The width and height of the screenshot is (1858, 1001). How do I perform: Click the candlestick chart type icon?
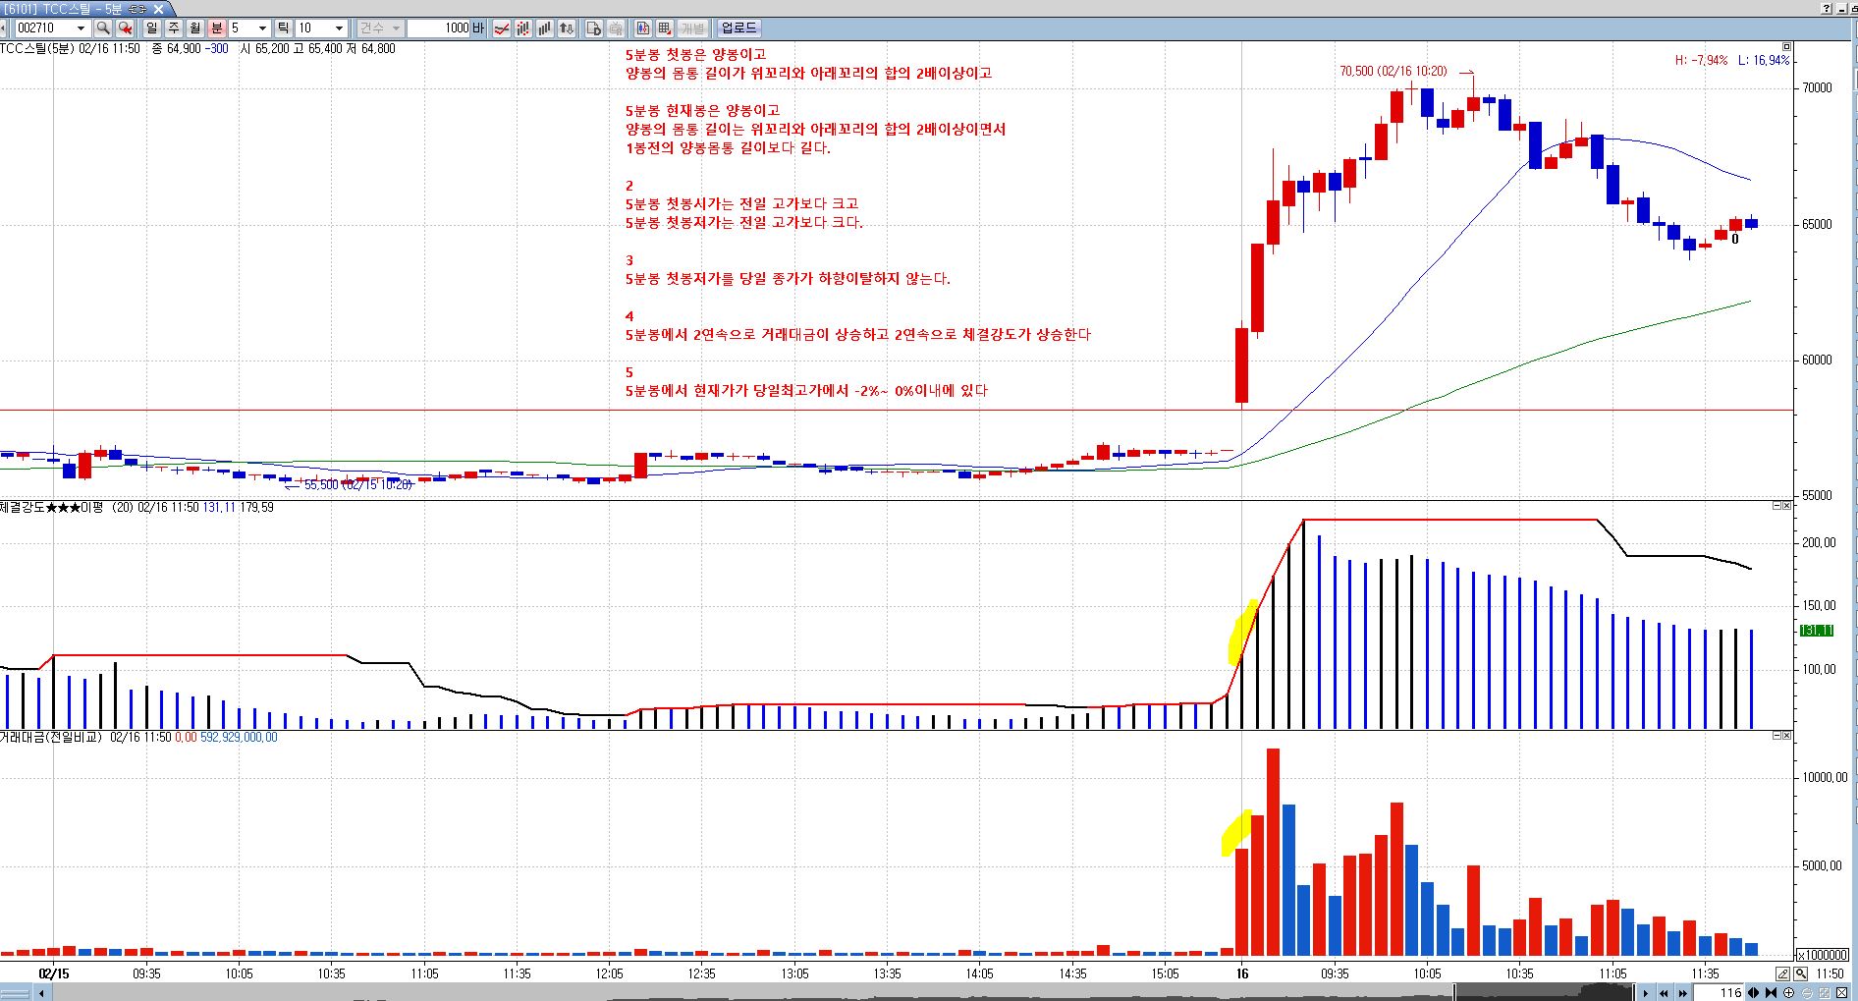point(523,28)
